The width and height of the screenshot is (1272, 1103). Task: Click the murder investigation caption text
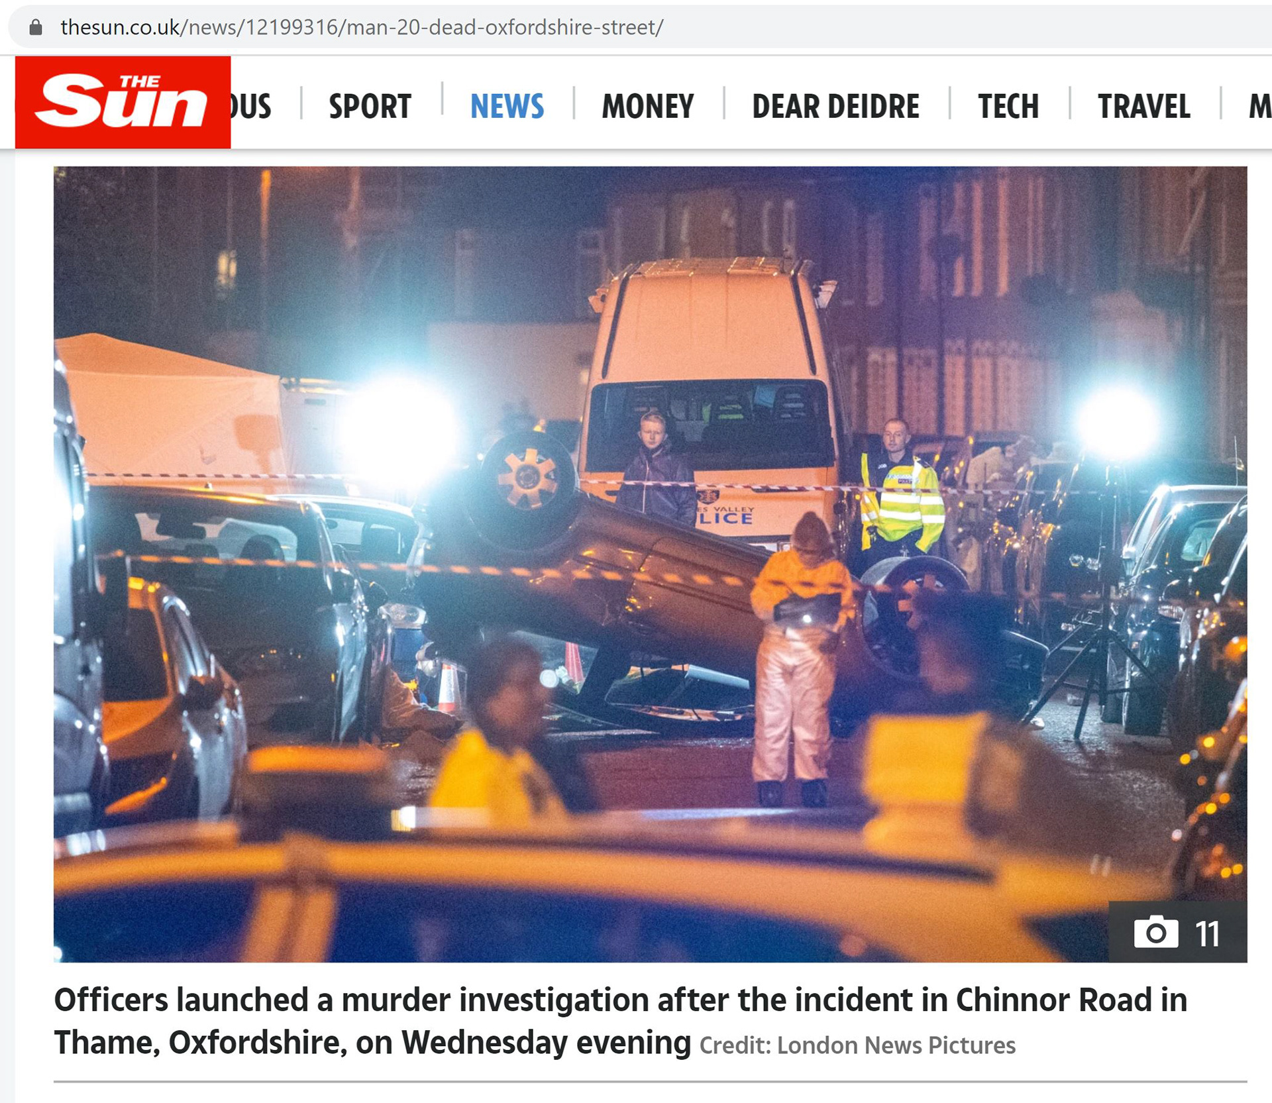click(x=620, y=1021)
